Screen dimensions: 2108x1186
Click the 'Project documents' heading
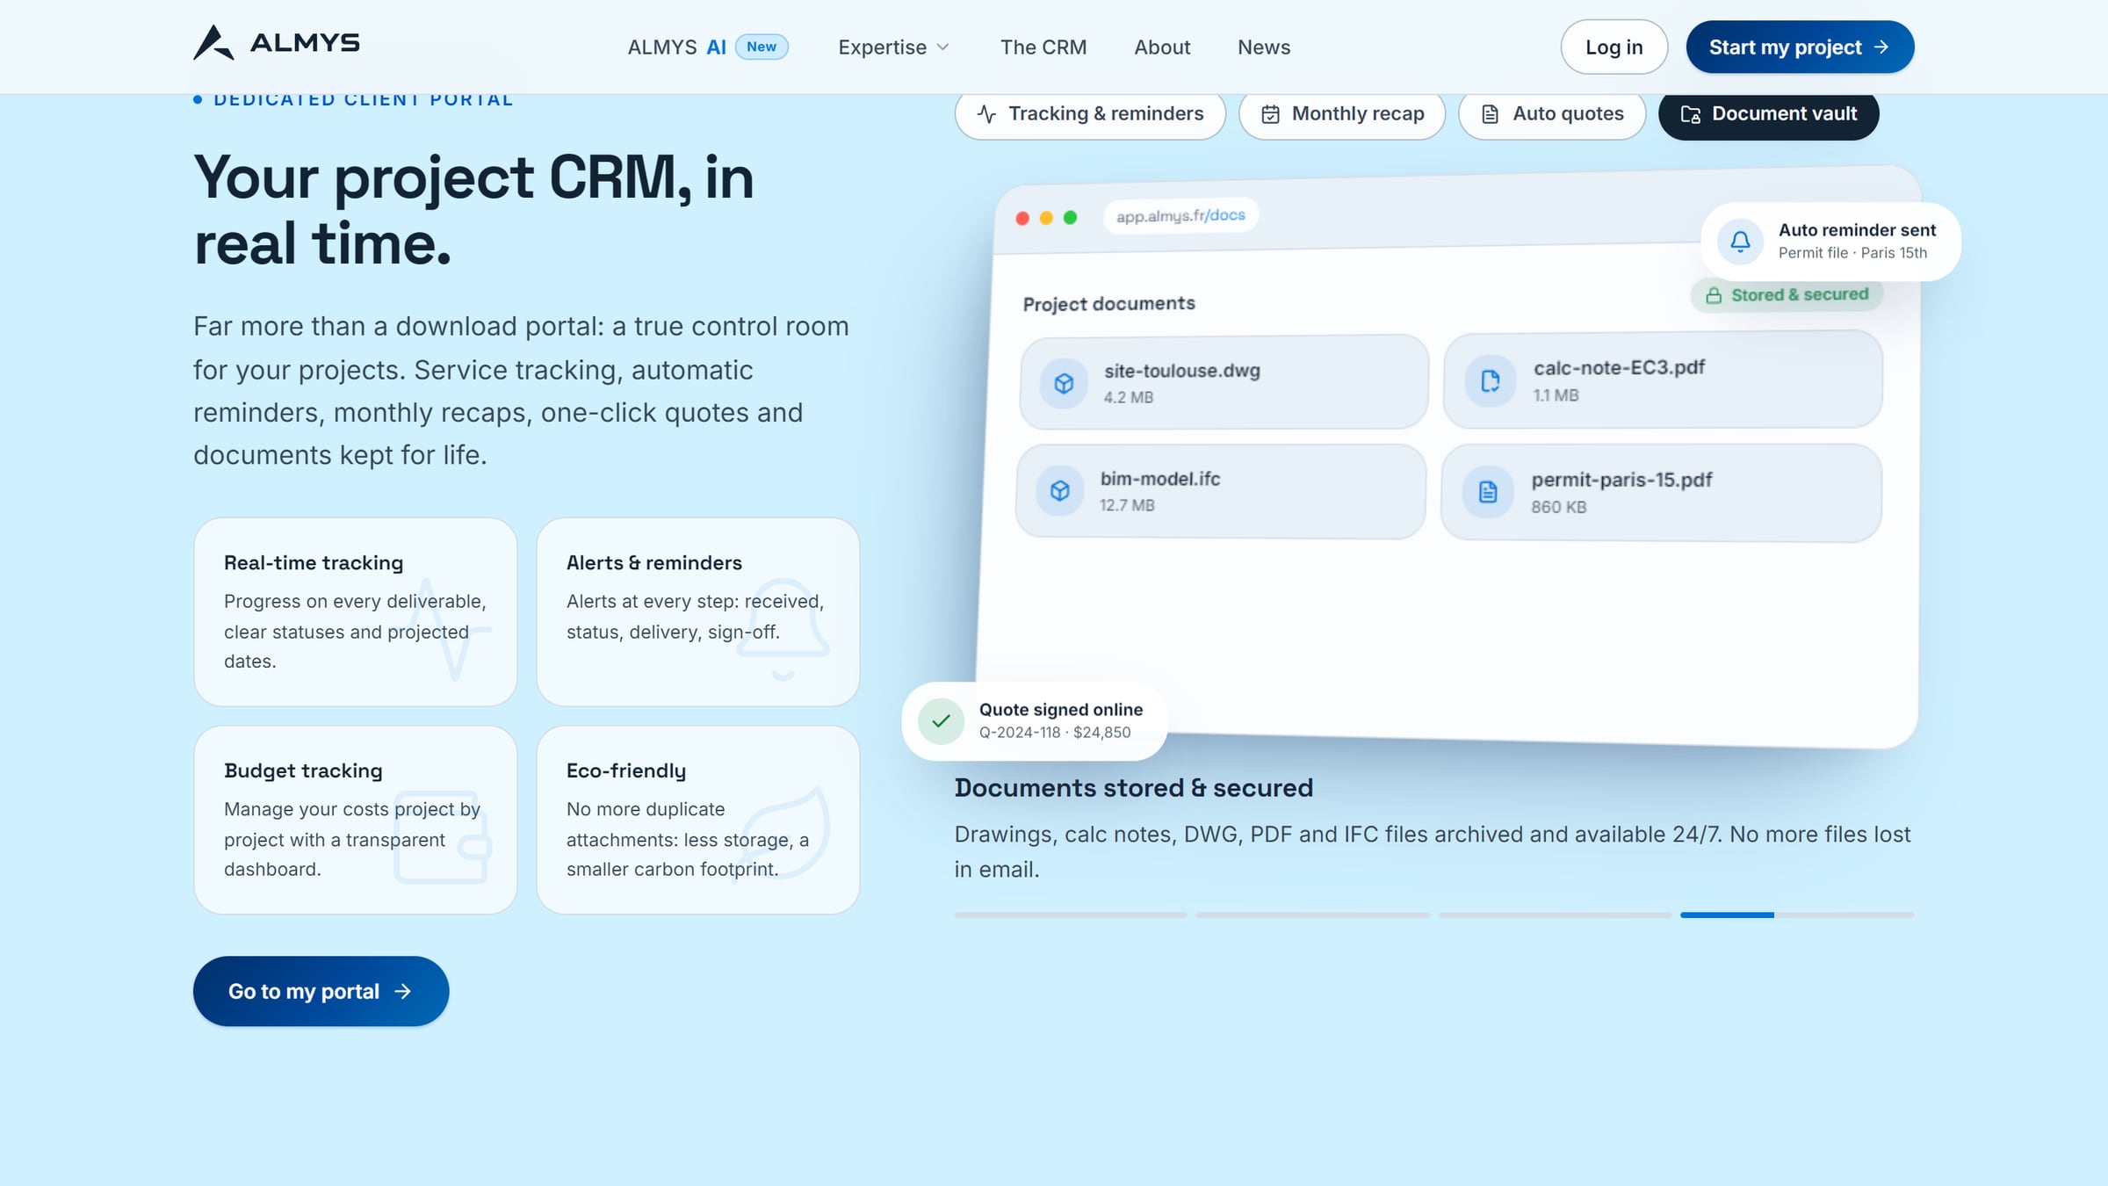(x=1109, y=304)
